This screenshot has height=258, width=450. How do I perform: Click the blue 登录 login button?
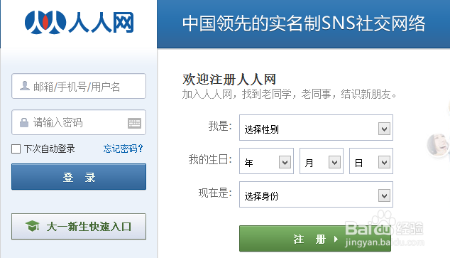tap(79, 177)
